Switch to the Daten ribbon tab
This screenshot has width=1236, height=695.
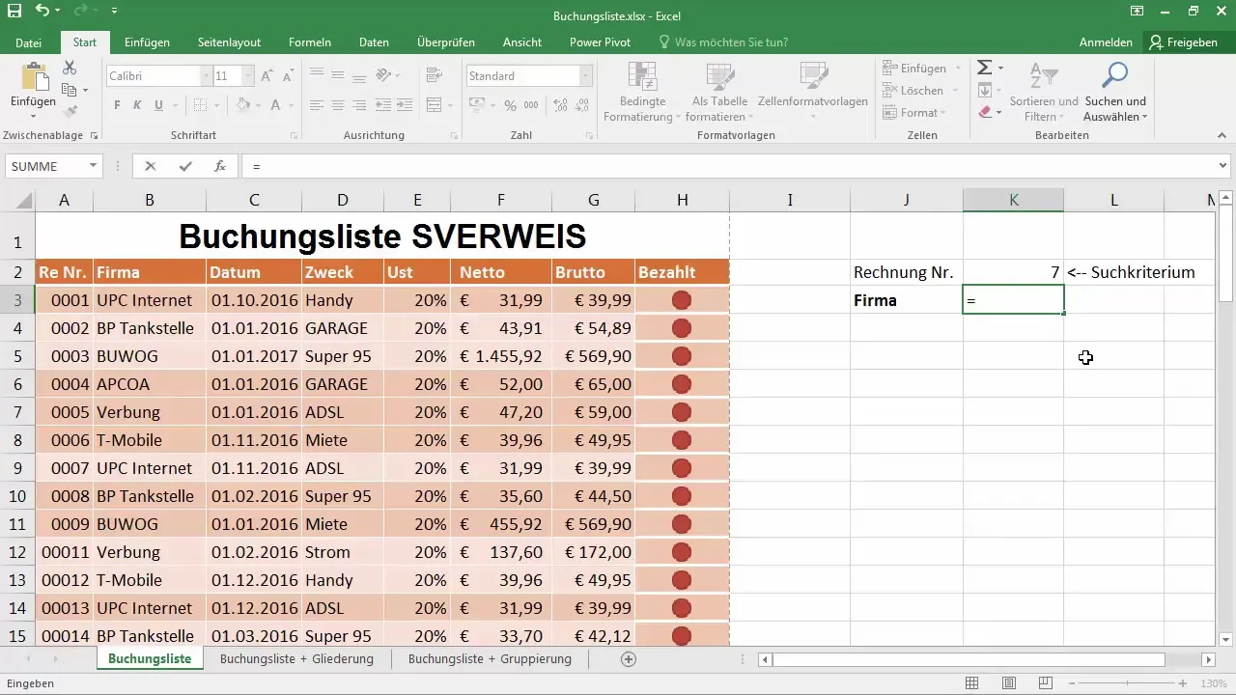374,42
